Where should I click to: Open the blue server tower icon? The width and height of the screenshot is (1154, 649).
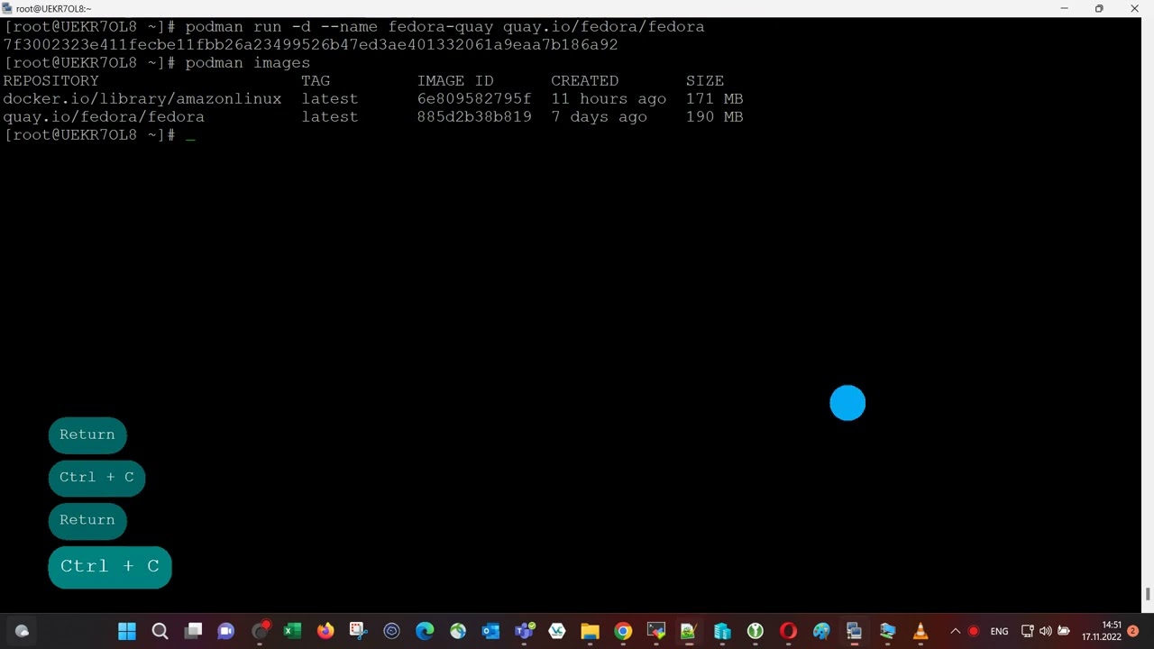722,631
